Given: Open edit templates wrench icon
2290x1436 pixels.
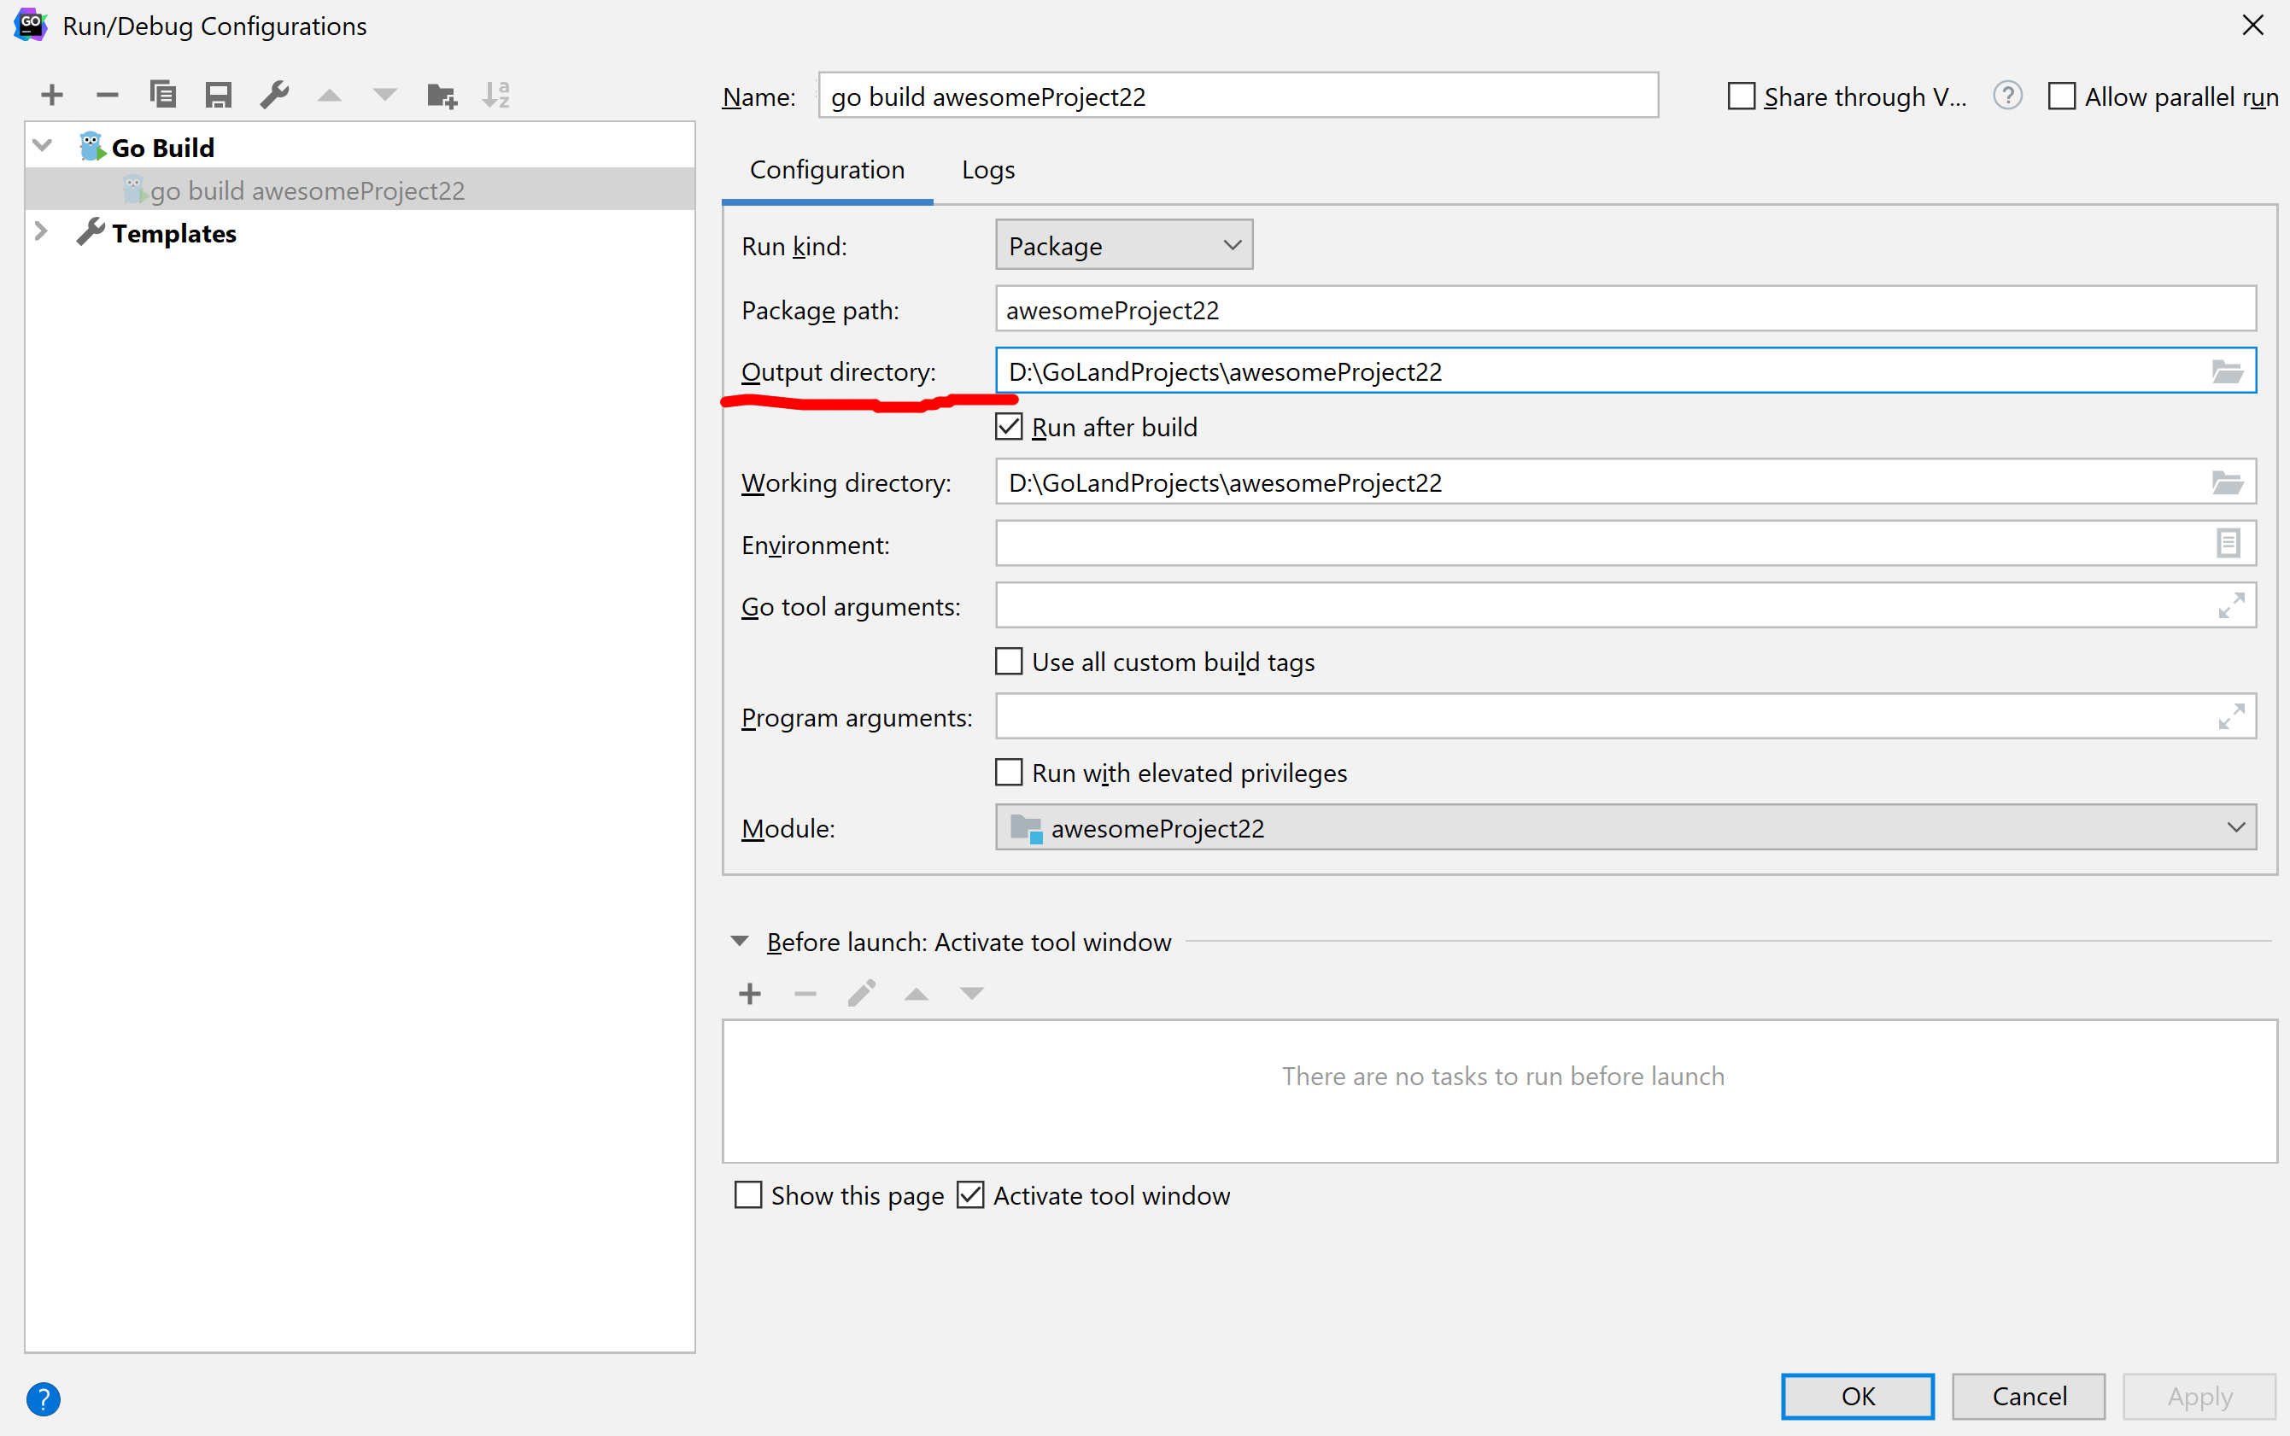Looking at the screenshot, I should [274, 95].
